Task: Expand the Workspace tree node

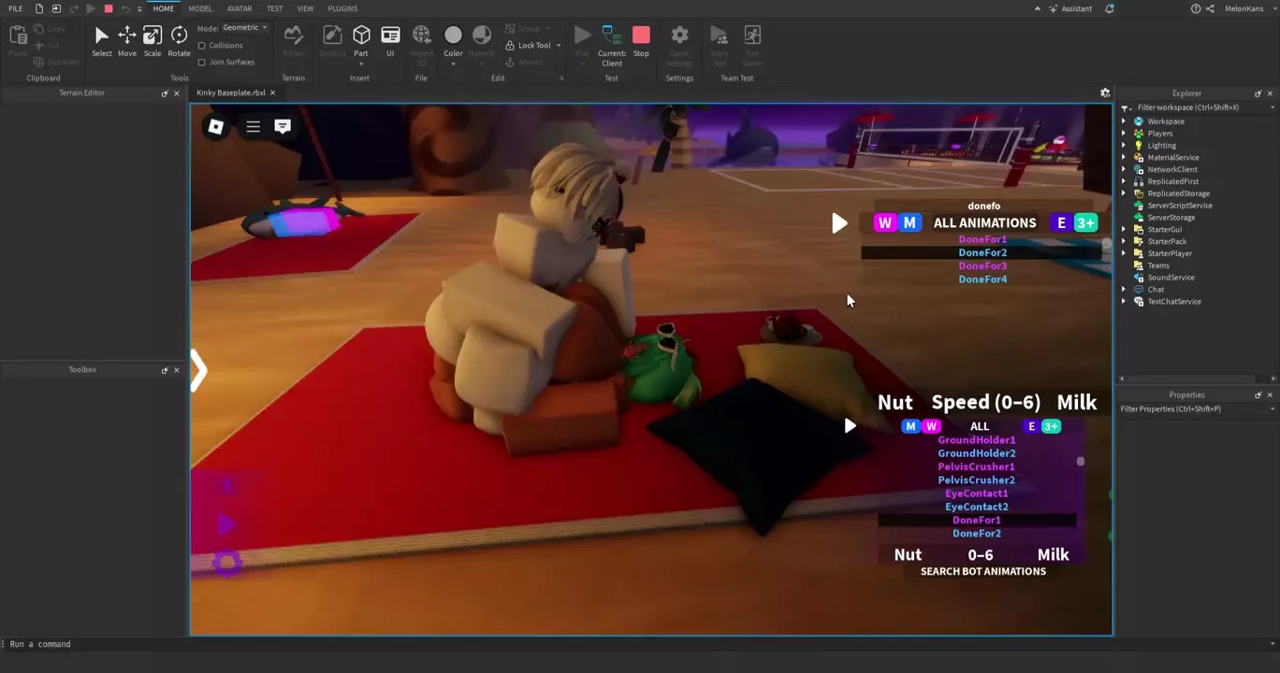Action: pos(1125,122)
